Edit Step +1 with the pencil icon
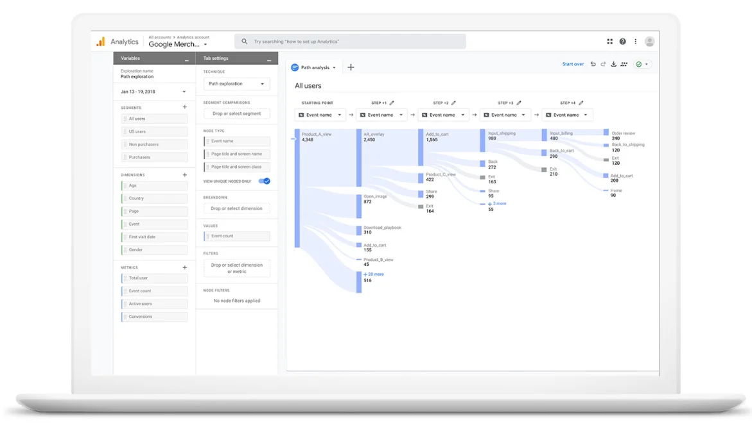 392,103
